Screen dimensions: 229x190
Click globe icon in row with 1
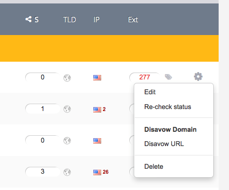pos(67,109)
